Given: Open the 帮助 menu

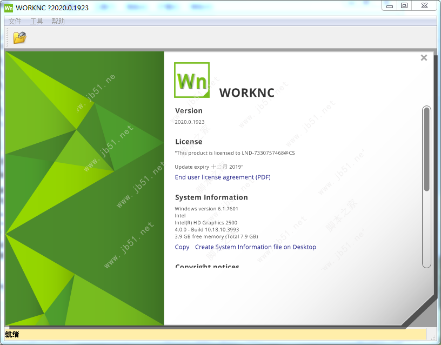Looking at the screenshot, I should pyautogui.click(x=58, y=21).
